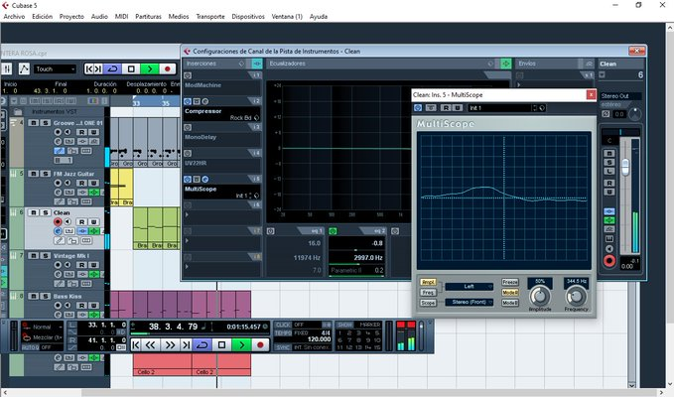Open the Proyecto menu
This screenshot has height=397, width=674.
click(x=71, y=16)
